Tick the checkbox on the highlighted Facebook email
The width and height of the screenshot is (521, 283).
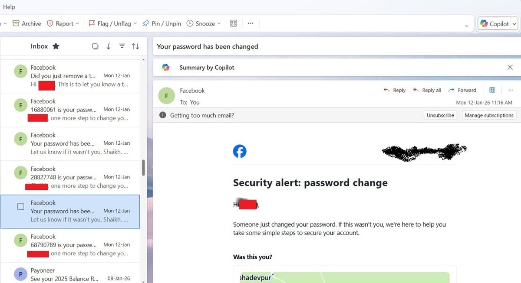point(20,207)
